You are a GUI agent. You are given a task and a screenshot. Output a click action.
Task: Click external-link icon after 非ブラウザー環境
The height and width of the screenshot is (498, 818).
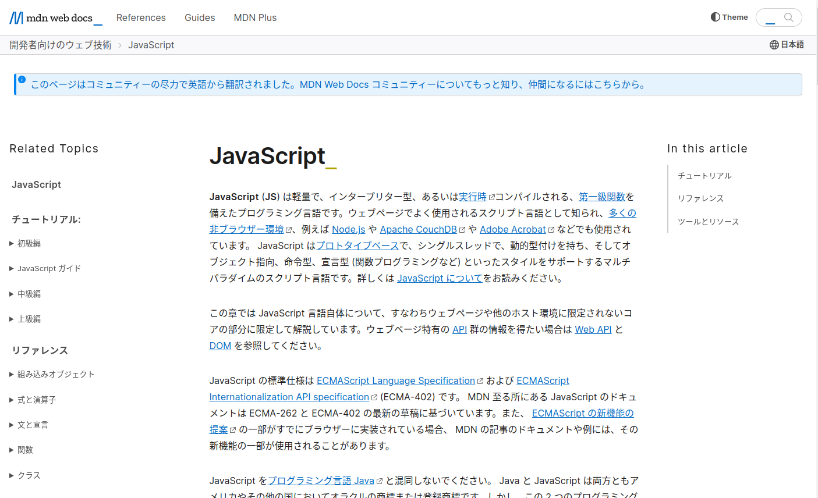point(289,230)
